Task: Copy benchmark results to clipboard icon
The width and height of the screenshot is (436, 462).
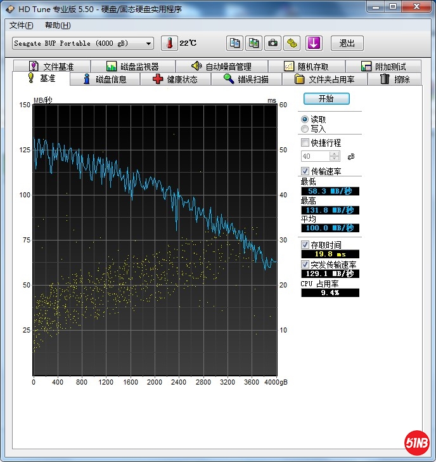Action: pos(234,43)
